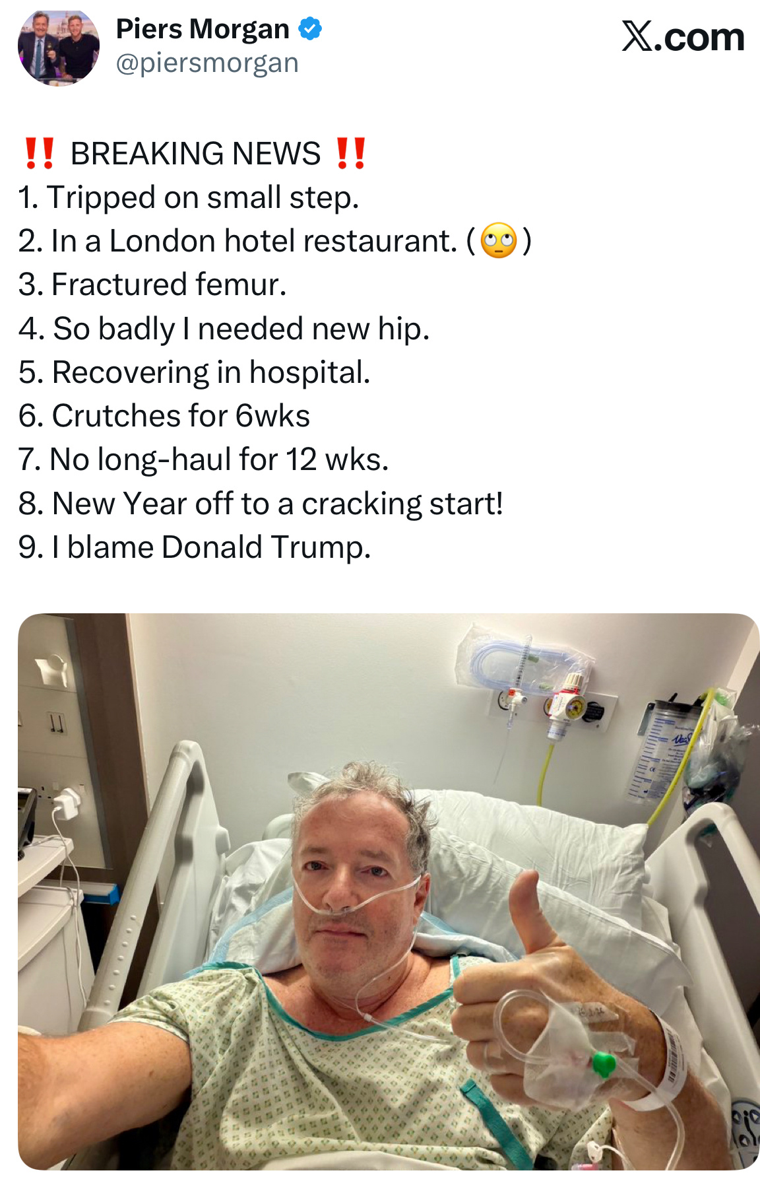Image resolution: width=760 pixels, height=1183 pixels.
Task: Click the red exclamation emoji after BREAKING NEWS
Action: (x=350, y=153)
